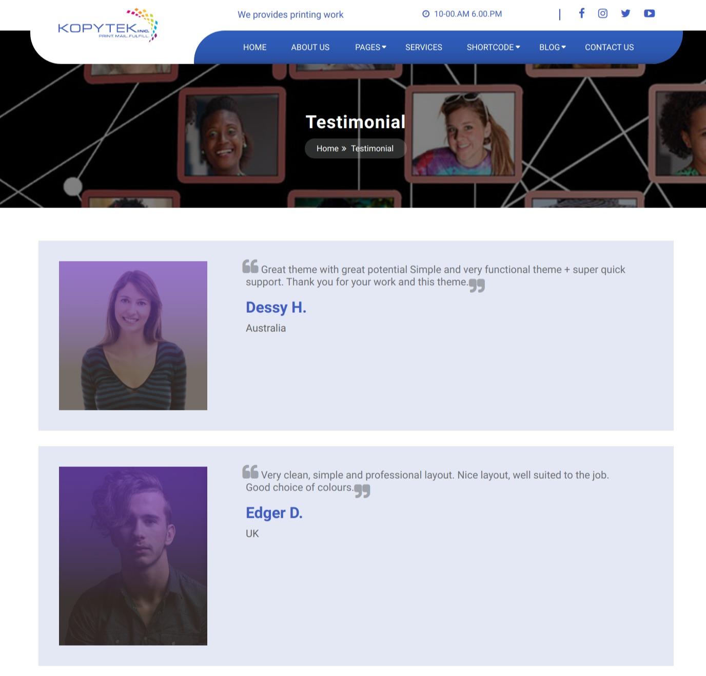Open the Blog menu label
Screen dimensions: 706x676
[x=550, y=47]
